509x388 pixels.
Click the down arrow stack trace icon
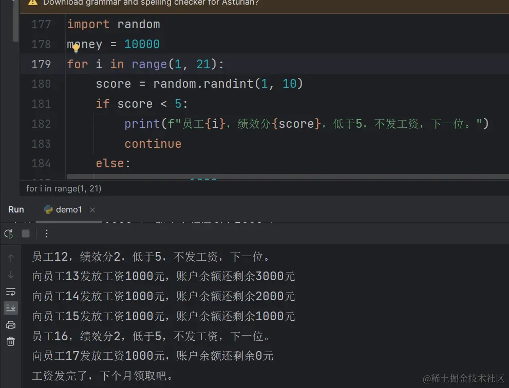pos(11,275)
